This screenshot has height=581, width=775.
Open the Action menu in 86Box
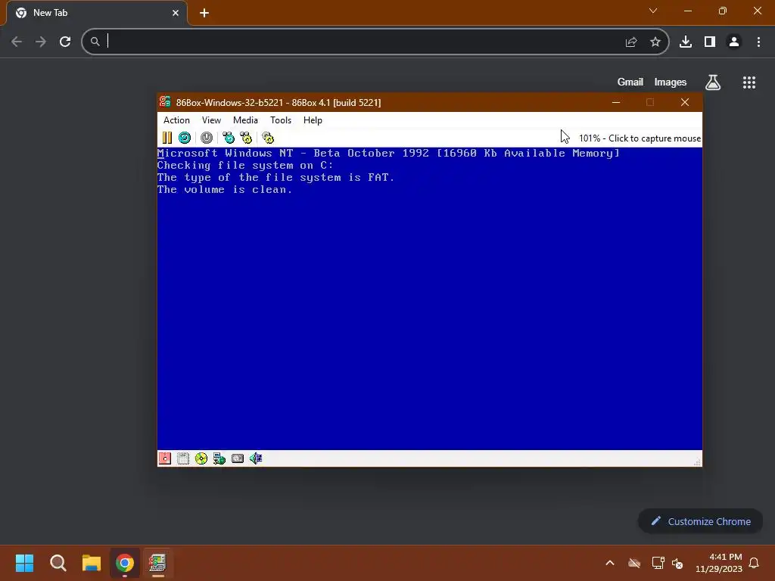[176, 120]
